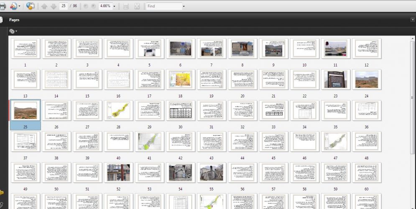Click the page number field showing 25
This screenshot has width=416, height=209.
[x=64, y=6]
